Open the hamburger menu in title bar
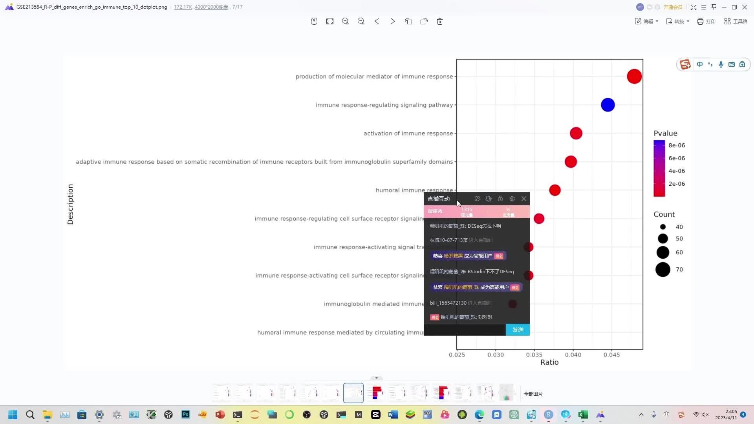754x424 pixels. click(703, 7)
